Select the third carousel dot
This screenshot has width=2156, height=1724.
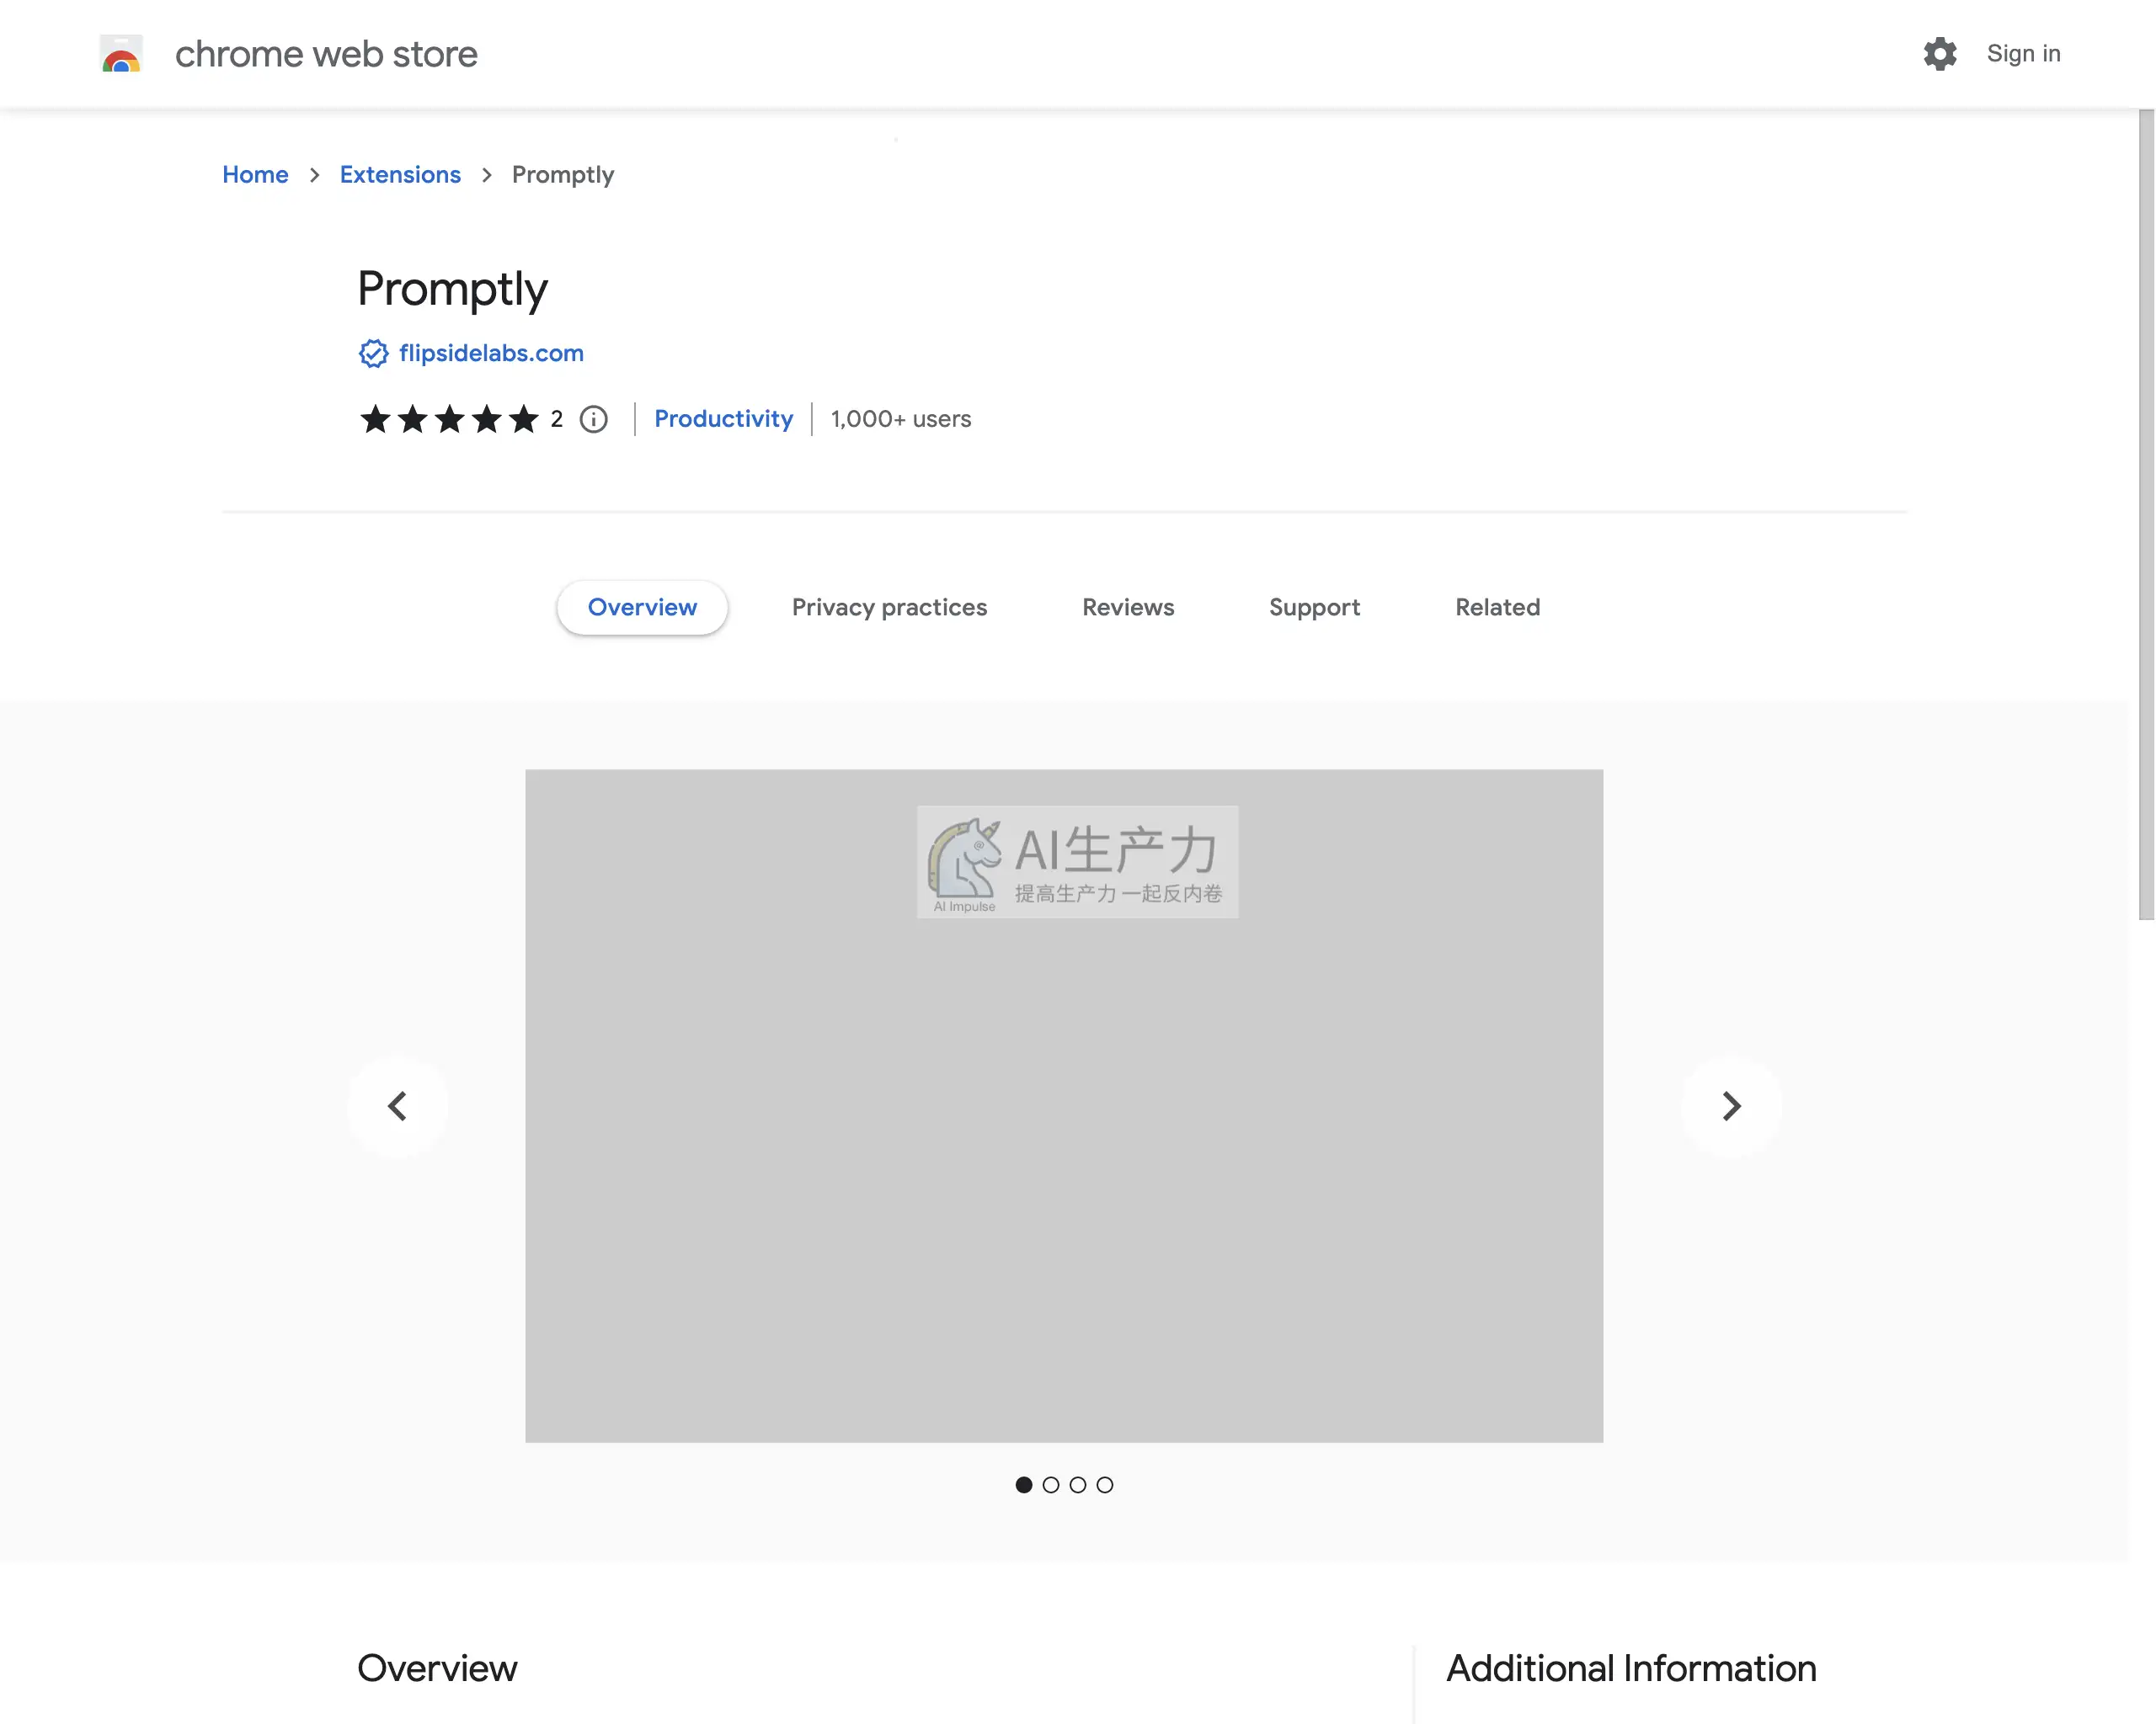click(1077, 1485)
